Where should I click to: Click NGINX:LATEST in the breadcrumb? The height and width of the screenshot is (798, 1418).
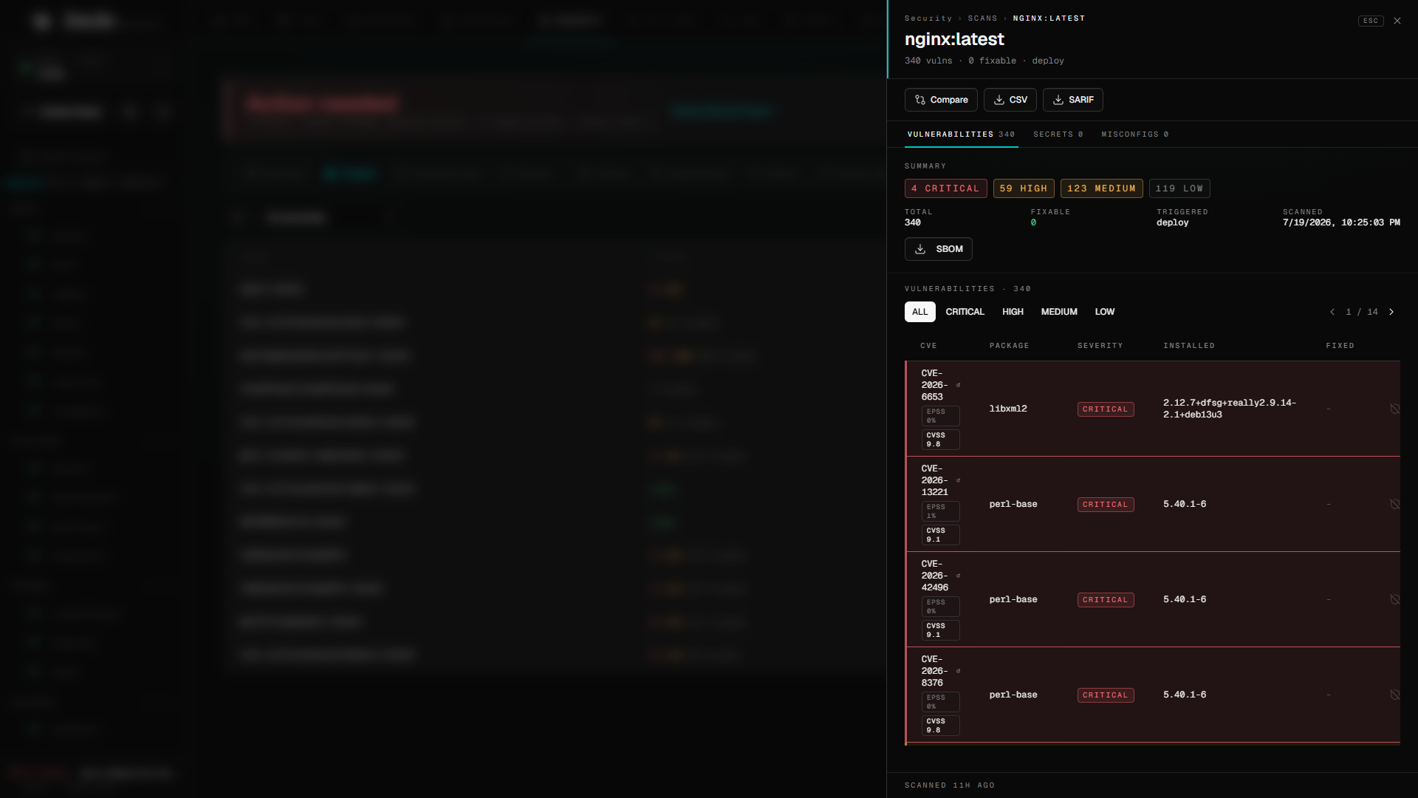click(1049, 18)
